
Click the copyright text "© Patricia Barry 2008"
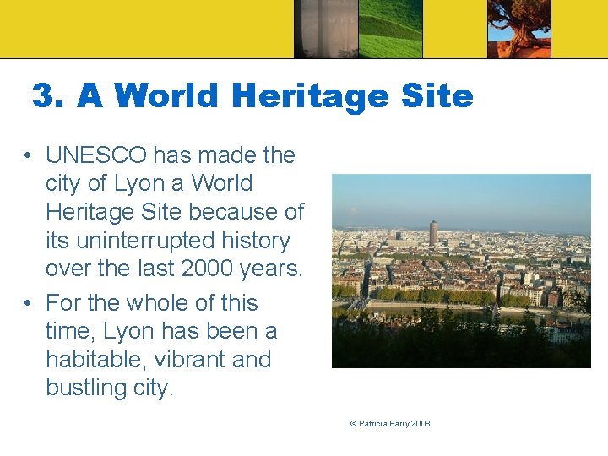(x=390, y=423)
